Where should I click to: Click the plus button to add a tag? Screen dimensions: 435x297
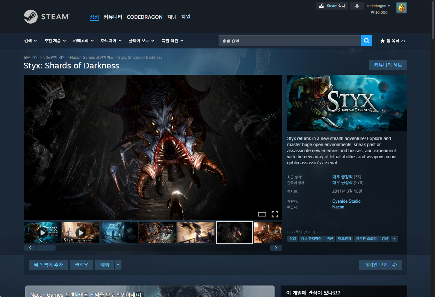coord(394,238)
